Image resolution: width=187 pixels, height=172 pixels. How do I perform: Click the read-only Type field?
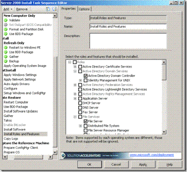(x=128, y=18)
